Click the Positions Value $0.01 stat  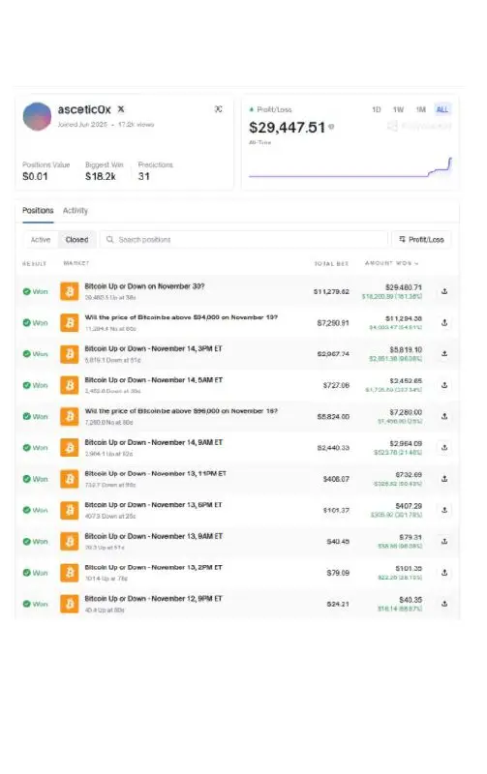(x=46, y=171)
